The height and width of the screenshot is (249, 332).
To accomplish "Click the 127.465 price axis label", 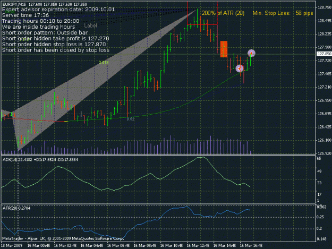I will point(324,74).
